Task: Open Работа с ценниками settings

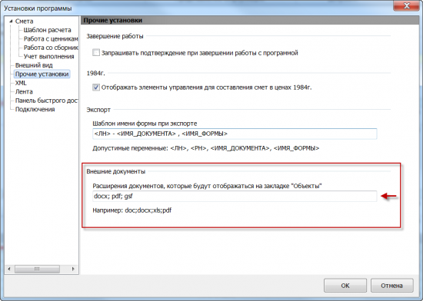Action: point(51,38)
